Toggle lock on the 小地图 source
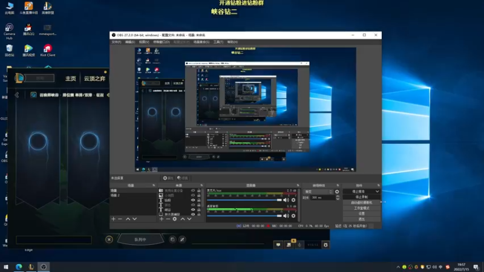This screenshot has width=484, height=272. pyautogui.click(x=199, y=195)
